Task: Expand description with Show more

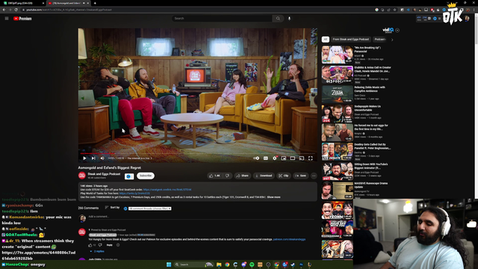Action: coord(274,197)
